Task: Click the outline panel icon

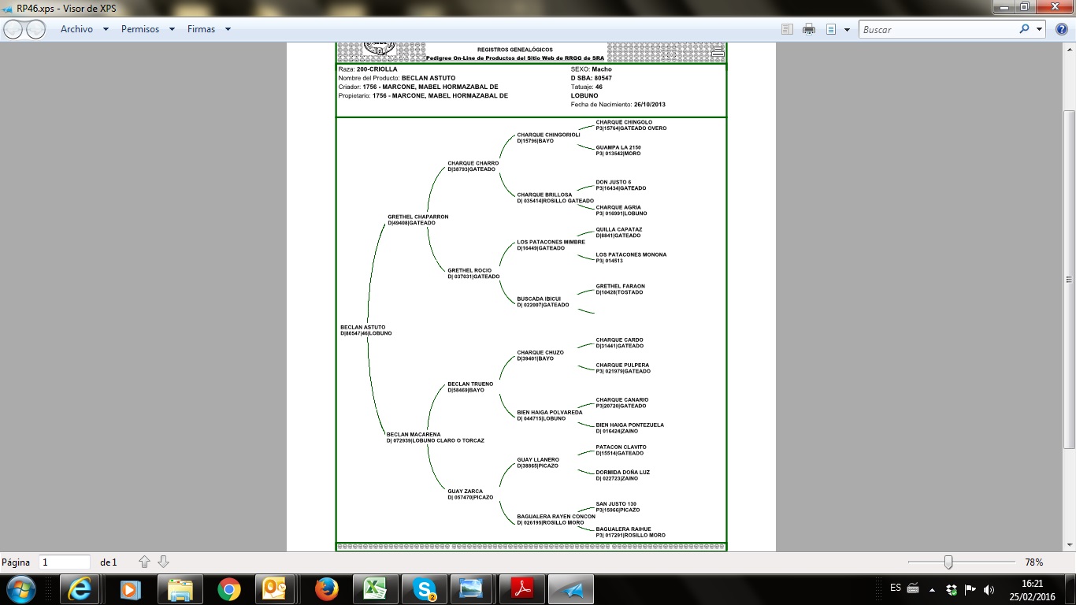Action: 787,29
